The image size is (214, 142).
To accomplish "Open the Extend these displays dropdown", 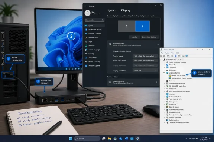I will coord(150,37).
